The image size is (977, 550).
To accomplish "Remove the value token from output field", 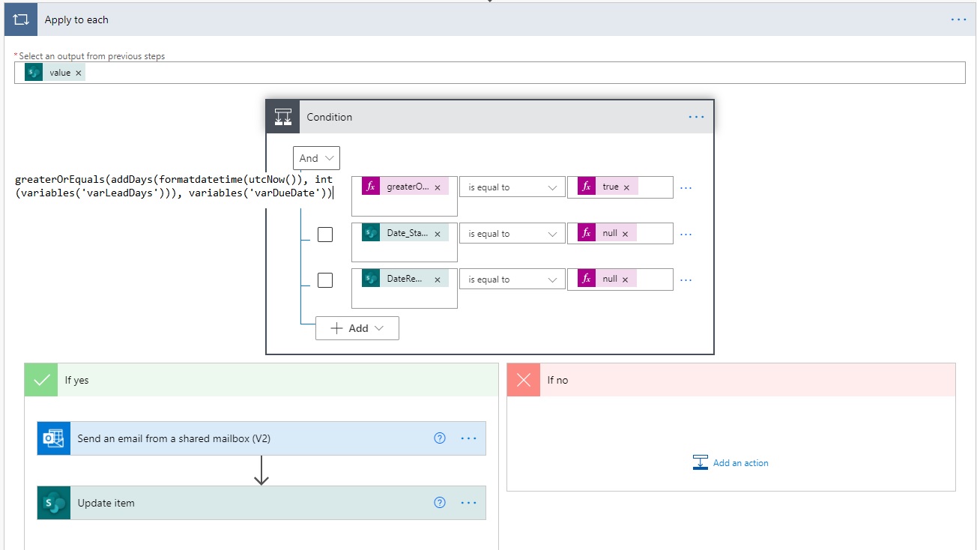I will pos(79,73).
